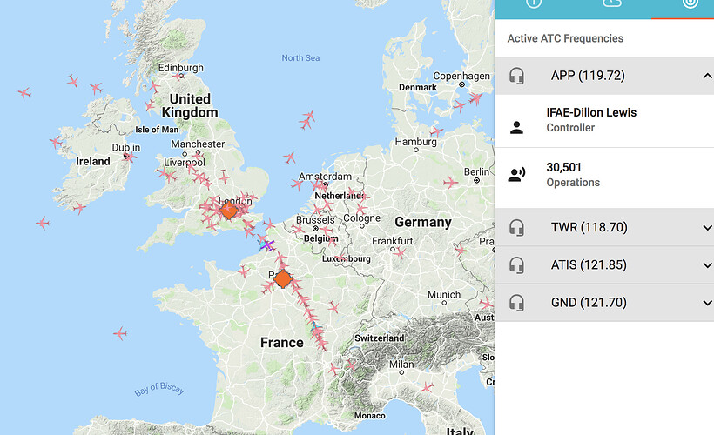Viewport: 714px width, 435px height.
Task: Select the aircraft at Dublin
Action: pyautogui.click(x=130, y=157)
